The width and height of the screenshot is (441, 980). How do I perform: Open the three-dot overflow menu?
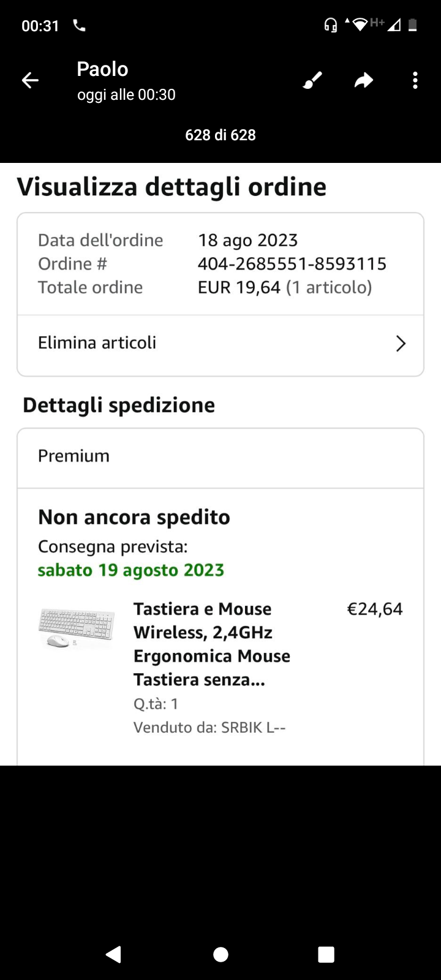pyautogui.click(x=415, y=80)
